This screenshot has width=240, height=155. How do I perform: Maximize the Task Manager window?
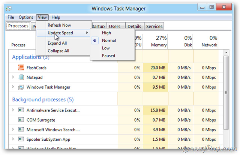tap(211, 7)
